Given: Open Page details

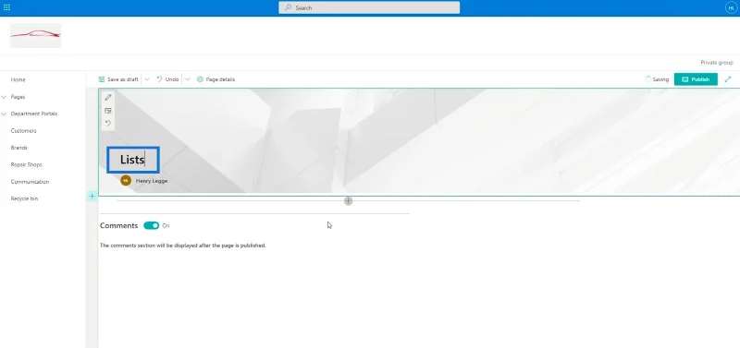Looking at the screenshot, I should (216, 79).
